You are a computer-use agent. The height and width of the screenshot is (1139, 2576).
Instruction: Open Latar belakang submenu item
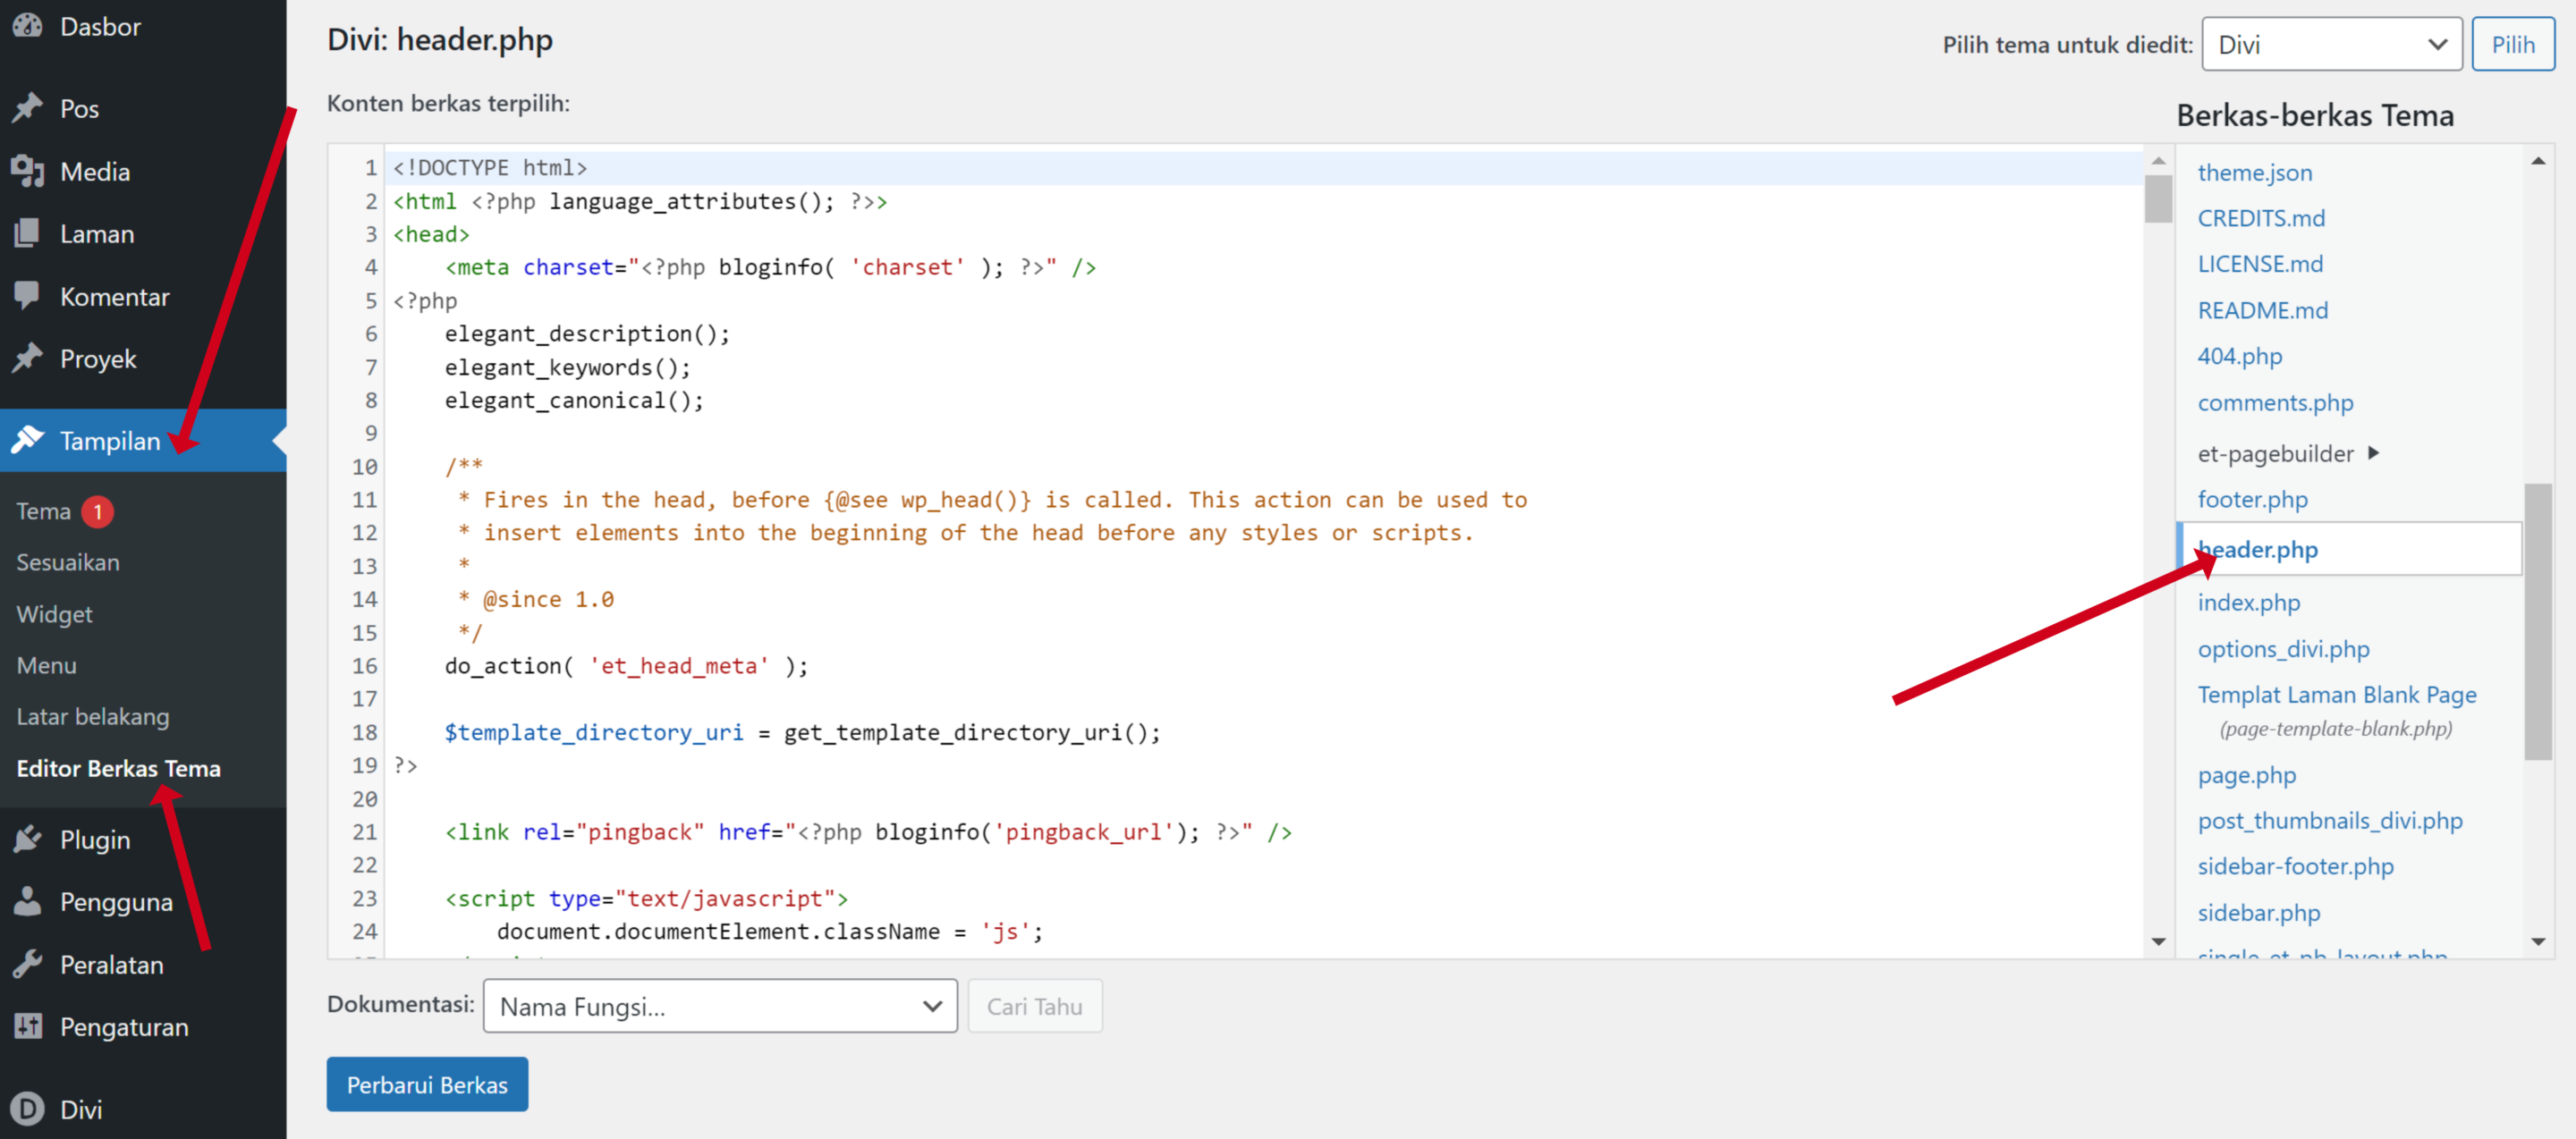93,716
